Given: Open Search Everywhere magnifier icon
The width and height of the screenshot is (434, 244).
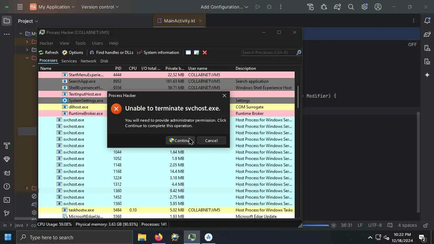Looking at the screenshot, I should 351,7.
